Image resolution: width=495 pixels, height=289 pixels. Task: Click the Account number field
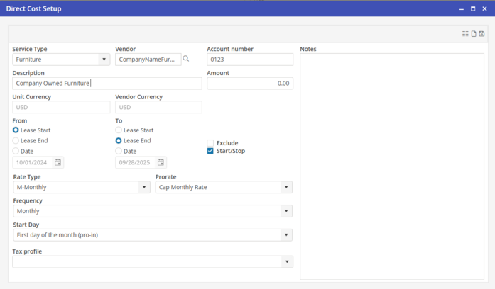[249, 59]
